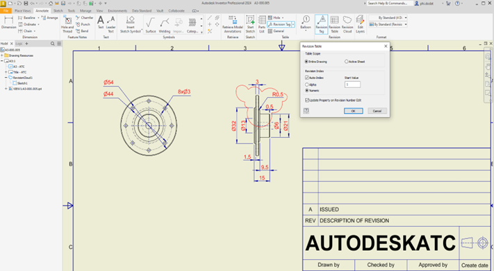Save the drawing from quick access toolbar
The width and height of the screenshot is (494, 271).
pyautogui.click(x=26, y=3)
